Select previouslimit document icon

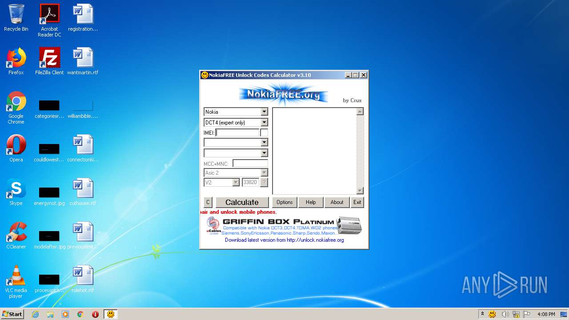tap(83, 236)
